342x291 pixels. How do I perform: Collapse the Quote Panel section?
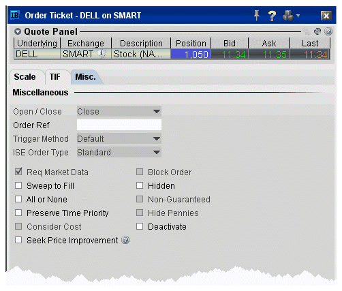18,31
